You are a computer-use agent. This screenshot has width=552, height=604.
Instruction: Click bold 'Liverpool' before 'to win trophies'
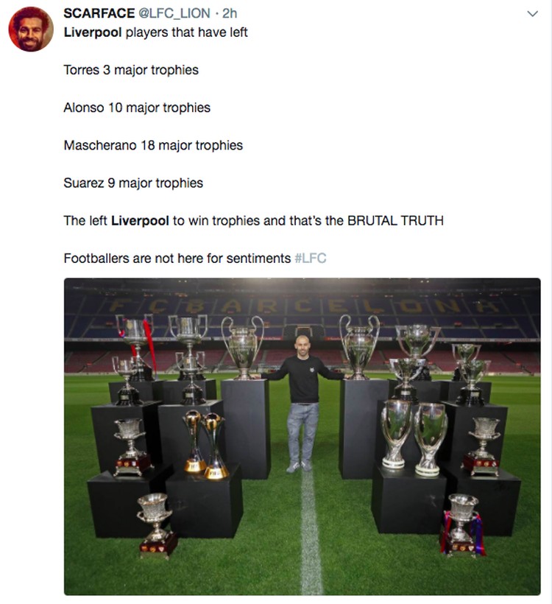(x=141, y=220)
